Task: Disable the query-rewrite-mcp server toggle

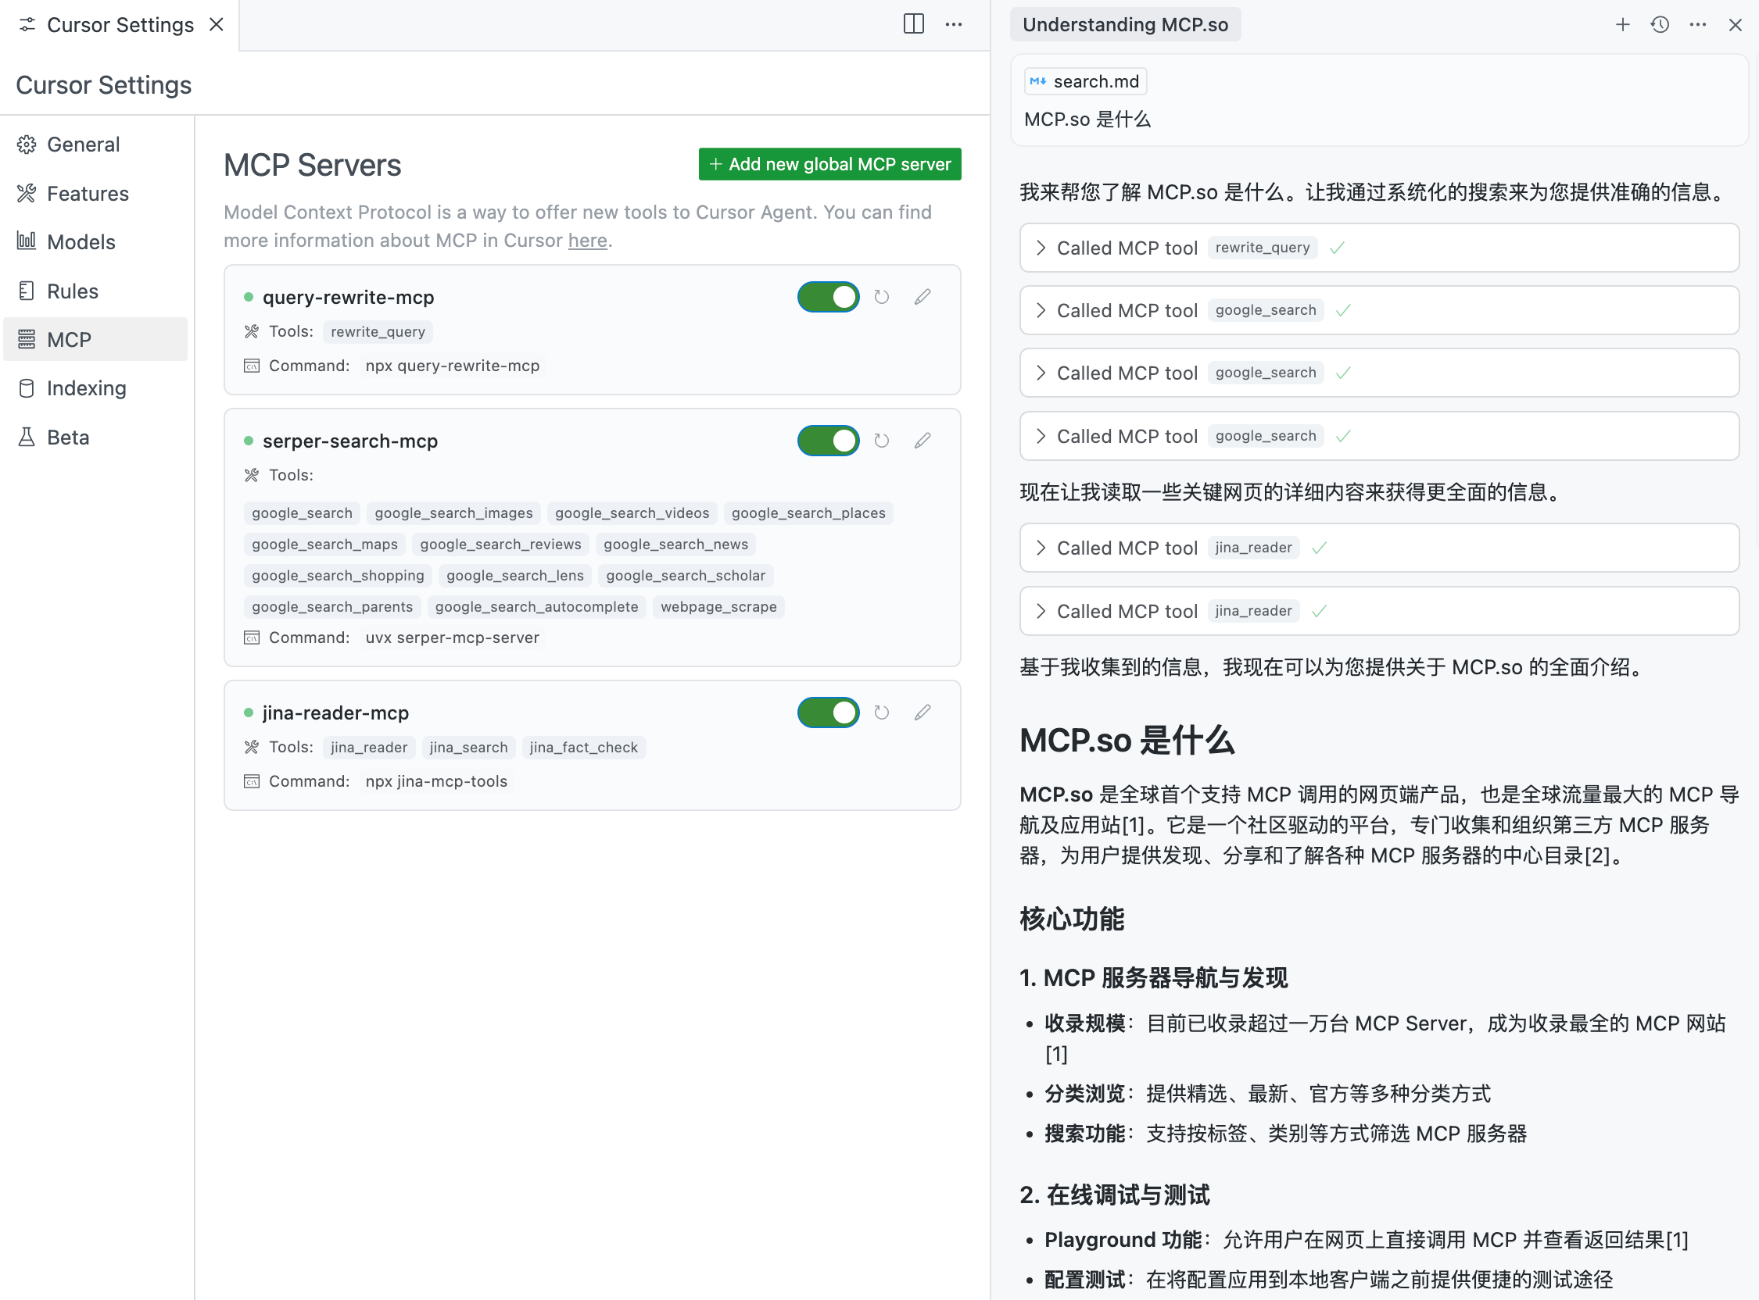Action: coord(829,298)
